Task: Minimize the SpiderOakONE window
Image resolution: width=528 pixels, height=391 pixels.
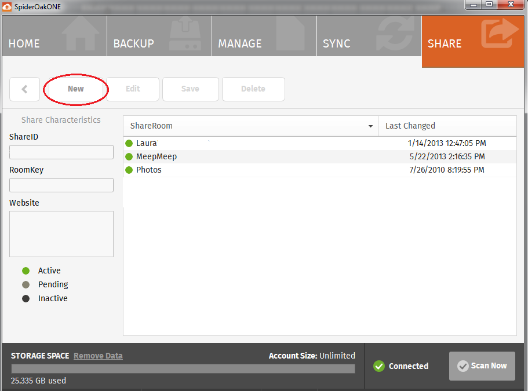Action: click(474, 5)
